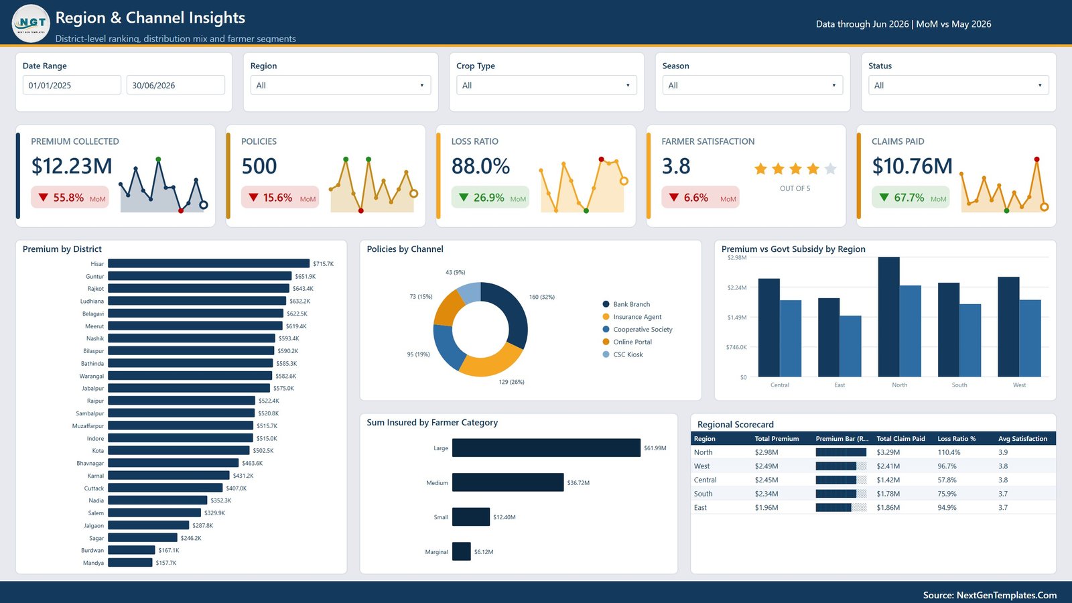This screenshot has width=1072, height=603.
Task: Click South row loss ratio 75.9%
Action: click(947, 494)
